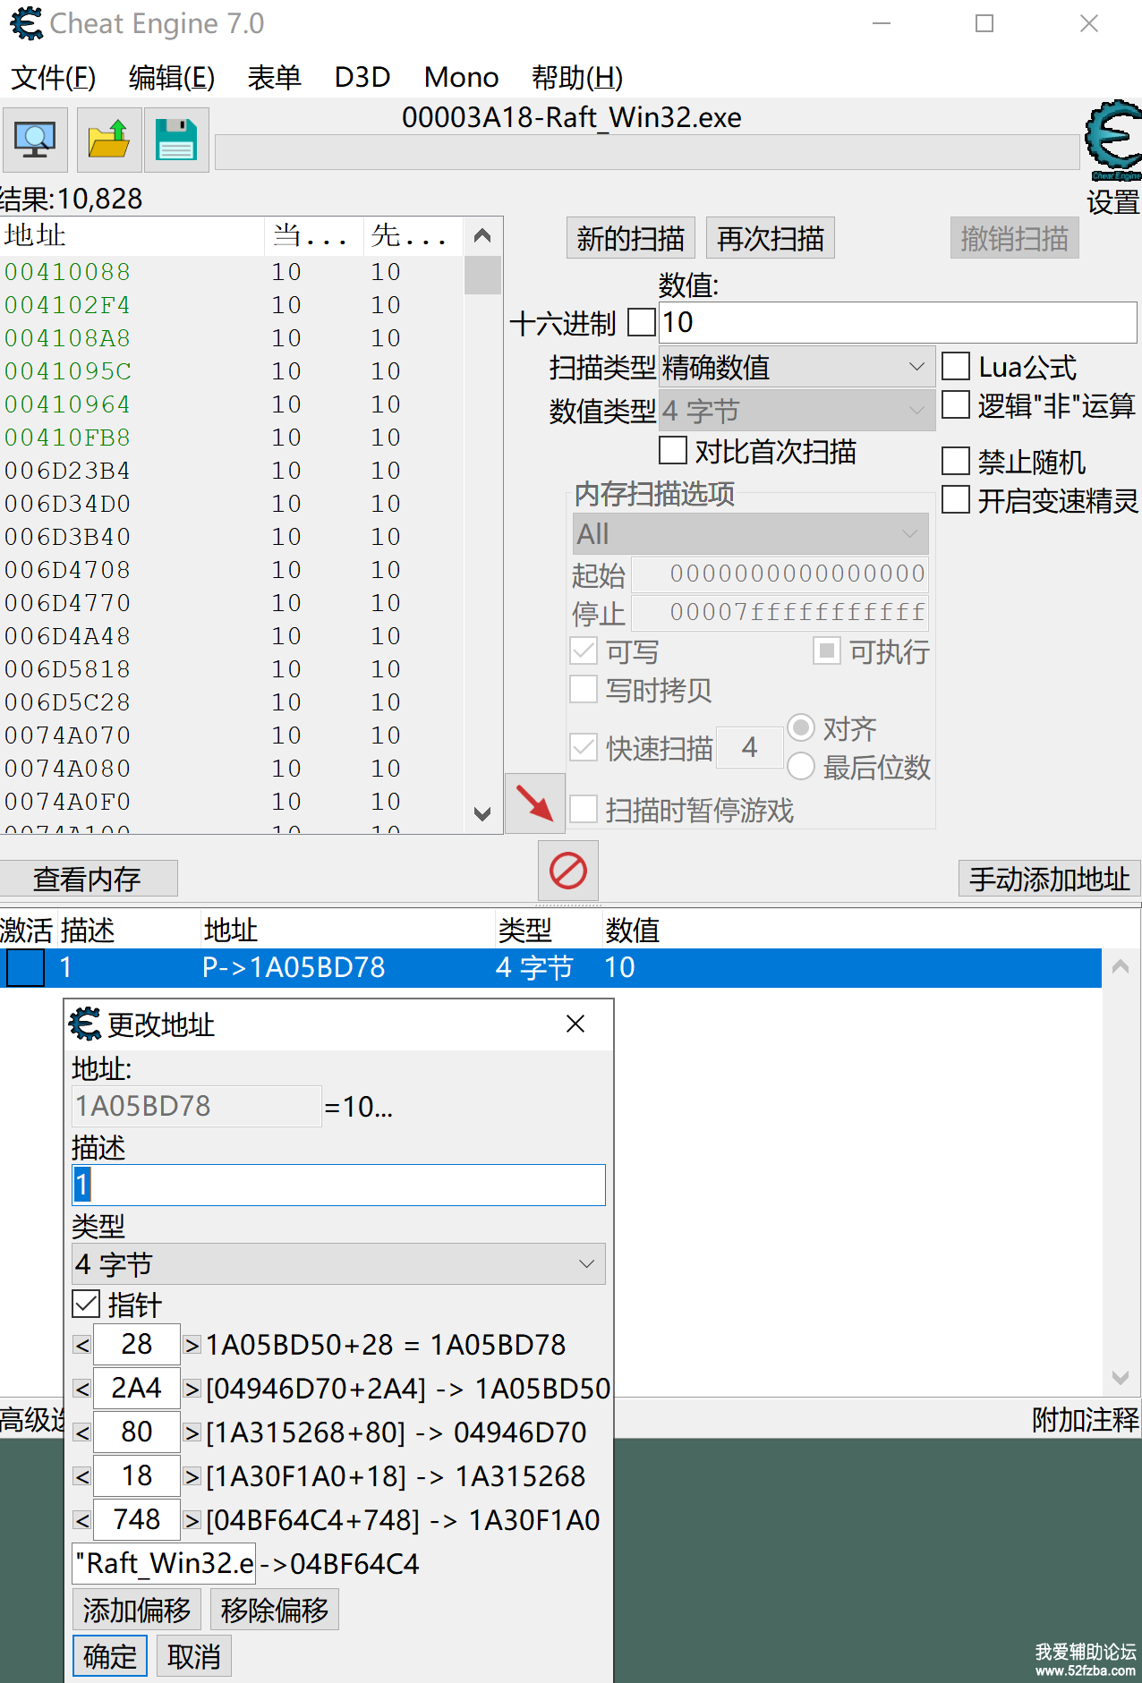The image size is (1142, 1683).
Task: Cancel the dialog with 取消
Action: (x=194, y=1657)
